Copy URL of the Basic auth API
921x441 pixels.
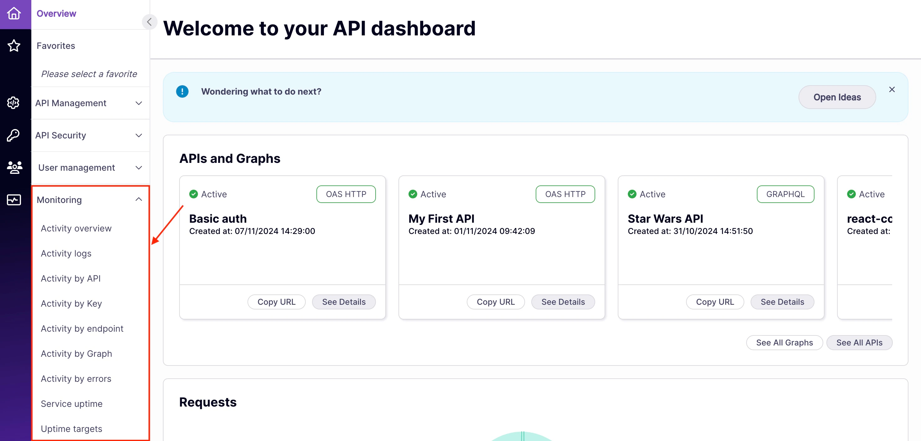point(276,302)
